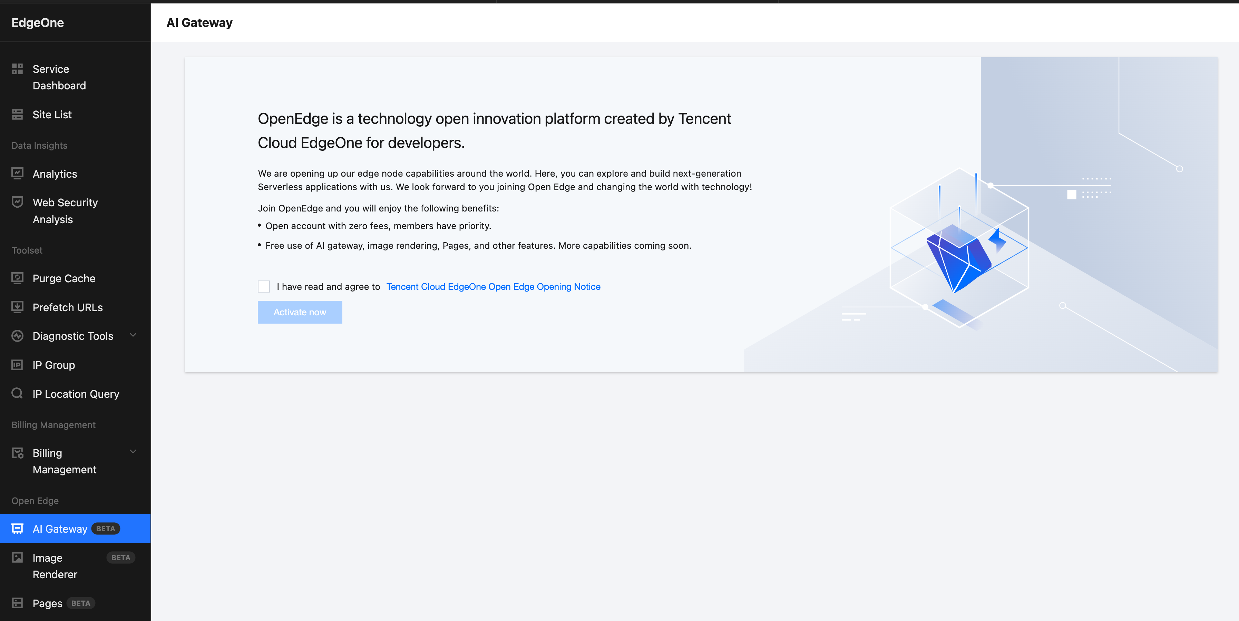Click the Open Edge section label
The width and height of the screenshot is (1239, 621).
coord(35,501)
